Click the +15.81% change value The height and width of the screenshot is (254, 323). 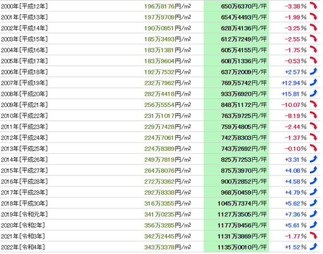coord(294,94)
